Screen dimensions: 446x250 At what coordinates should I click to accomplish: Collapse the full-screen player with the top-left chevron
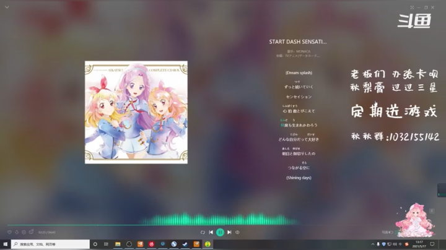pos(7,7)
